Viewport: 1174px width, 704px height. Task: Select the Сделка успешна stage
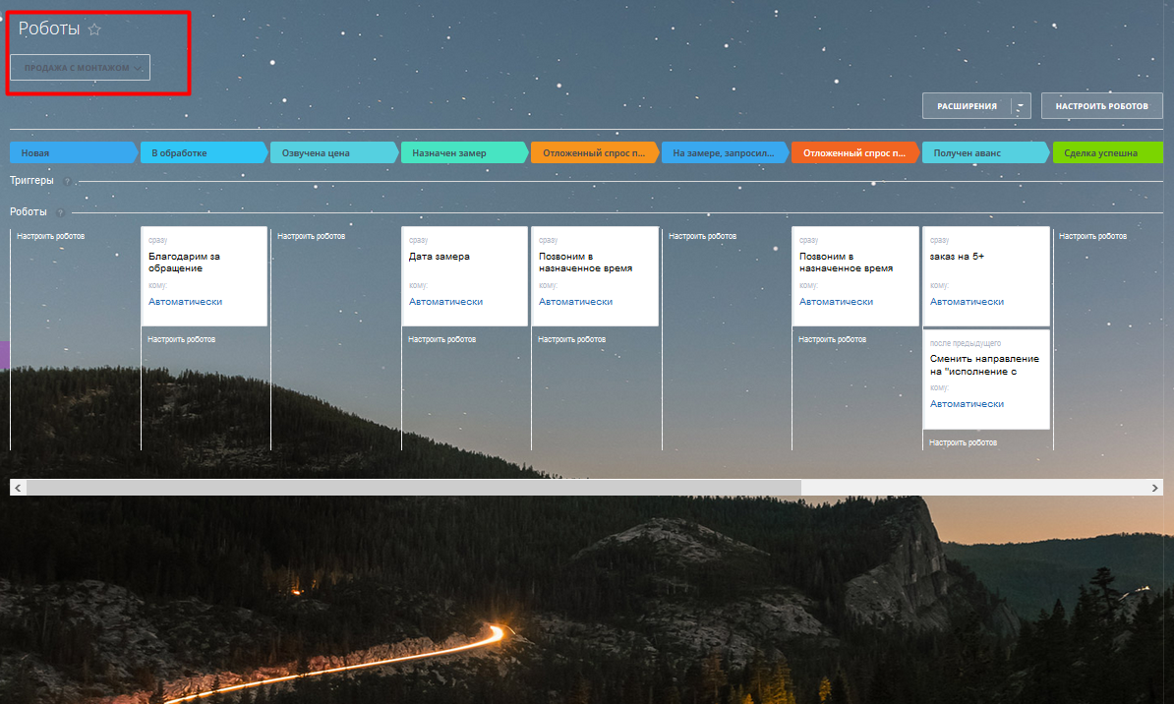[x=1107, y=152]
